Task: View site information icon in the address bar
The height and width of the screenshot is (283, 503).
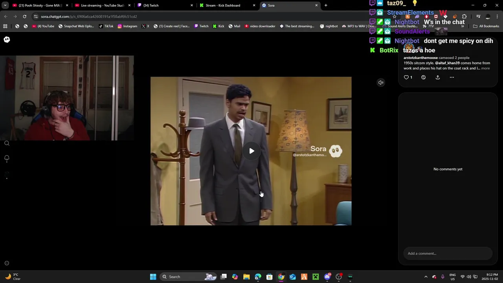Action: tap(36, 17)
